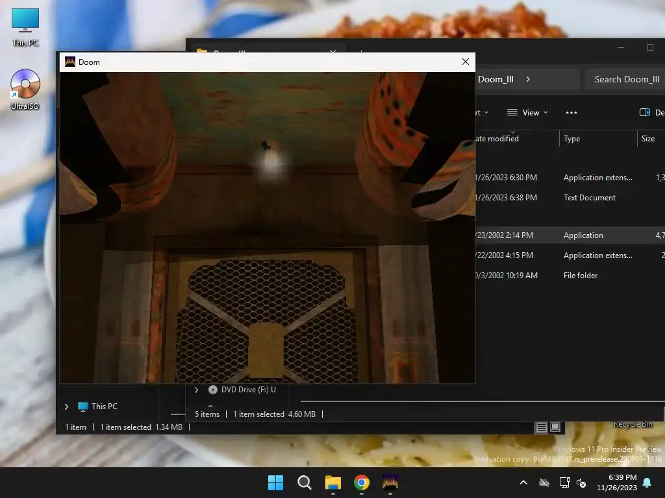The image size is (665, 498).
Task: Toggle the Details pane button
Action: click(651, 113)
